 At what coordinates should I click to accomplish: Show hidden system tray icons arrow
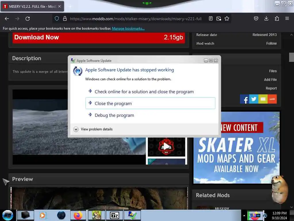point(244,216)
